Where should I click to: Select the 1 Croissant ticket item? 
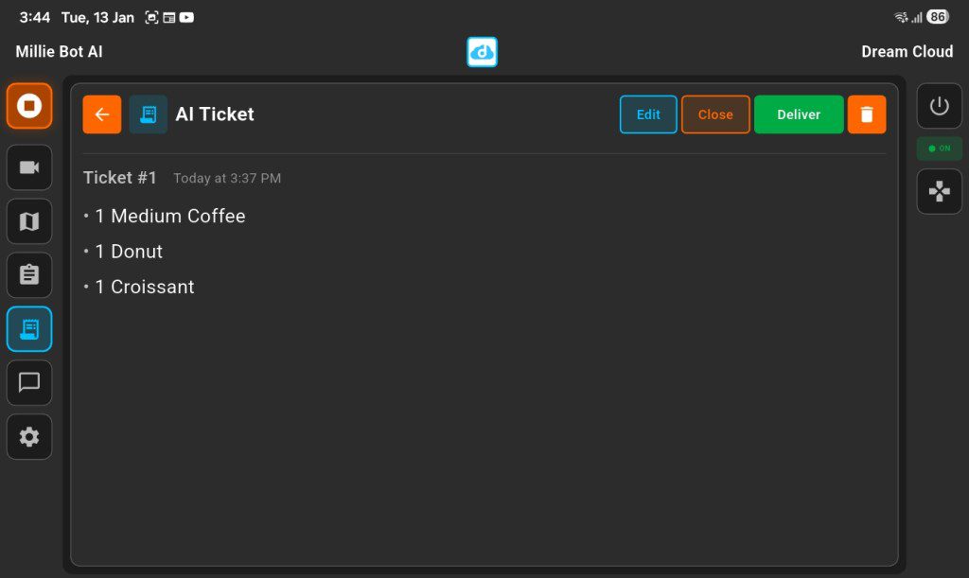145,288
